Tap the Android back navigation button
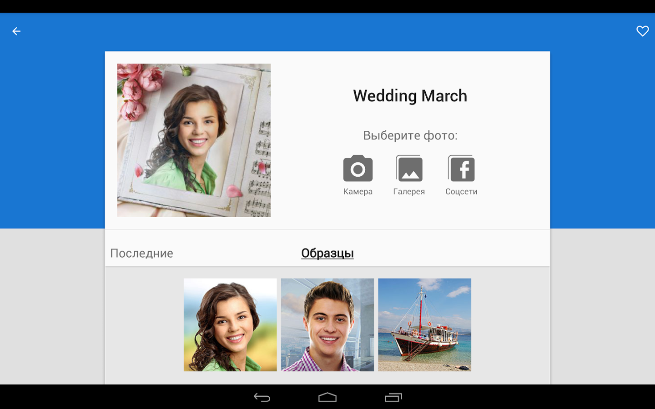 click(262, 398)
